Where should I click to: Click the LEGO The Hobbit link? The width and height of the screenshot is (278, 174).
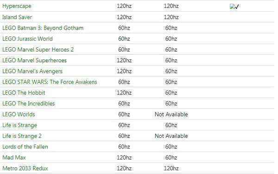[24, 93]
